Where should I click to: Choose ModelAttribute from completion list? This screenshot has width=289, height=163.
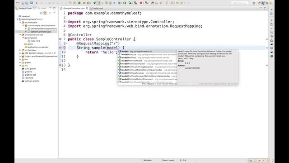(148, 54)
